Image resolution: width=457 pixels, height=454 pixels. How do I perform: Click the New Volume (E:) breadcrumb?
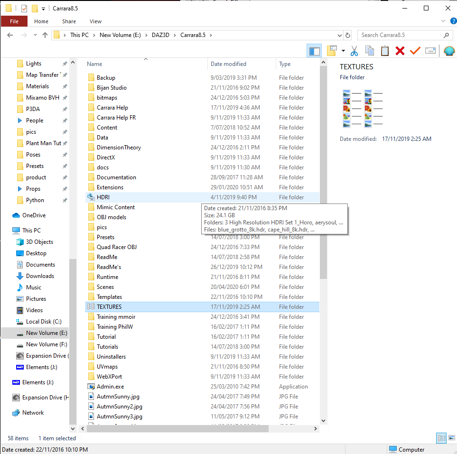(120, 35)
